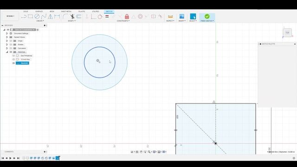
Task: Apply the Tangent constraint
Action: coord(100,17)
